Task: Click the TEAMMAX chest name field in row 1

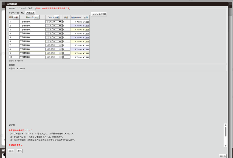Action: pos(33,22)
